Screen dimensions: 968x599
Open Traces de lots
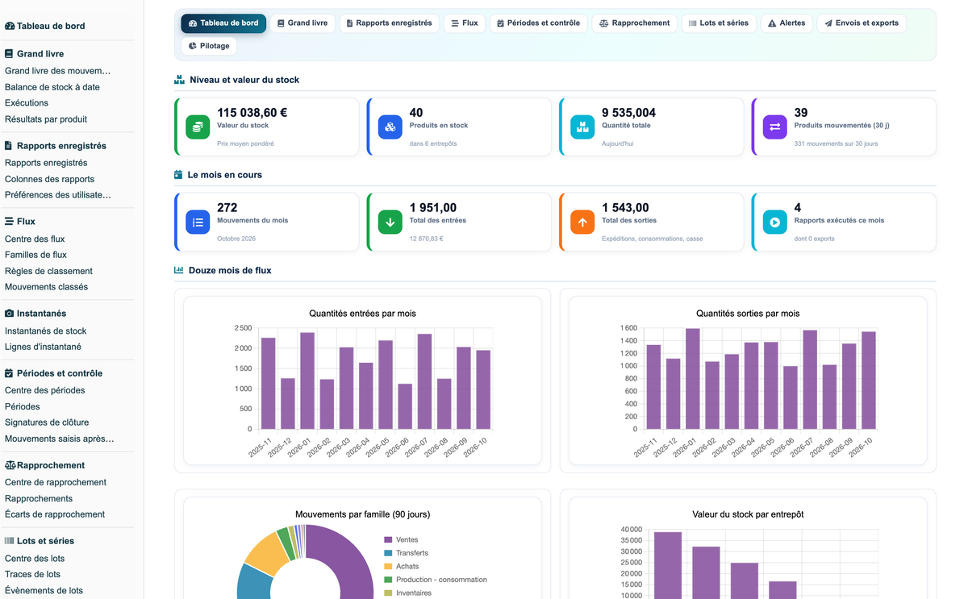32,574
